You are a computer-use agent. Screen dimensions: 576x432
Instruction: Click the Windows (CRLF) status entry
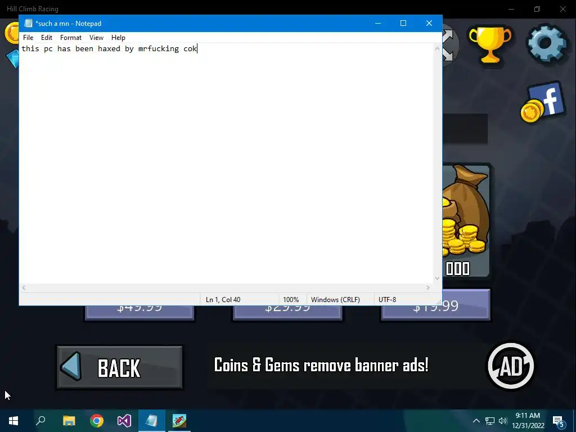click(335, 300)
